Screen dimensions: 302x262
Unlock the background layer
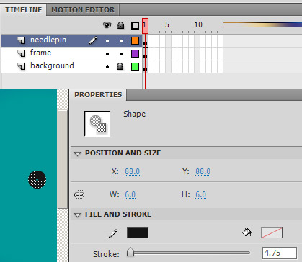120,66
